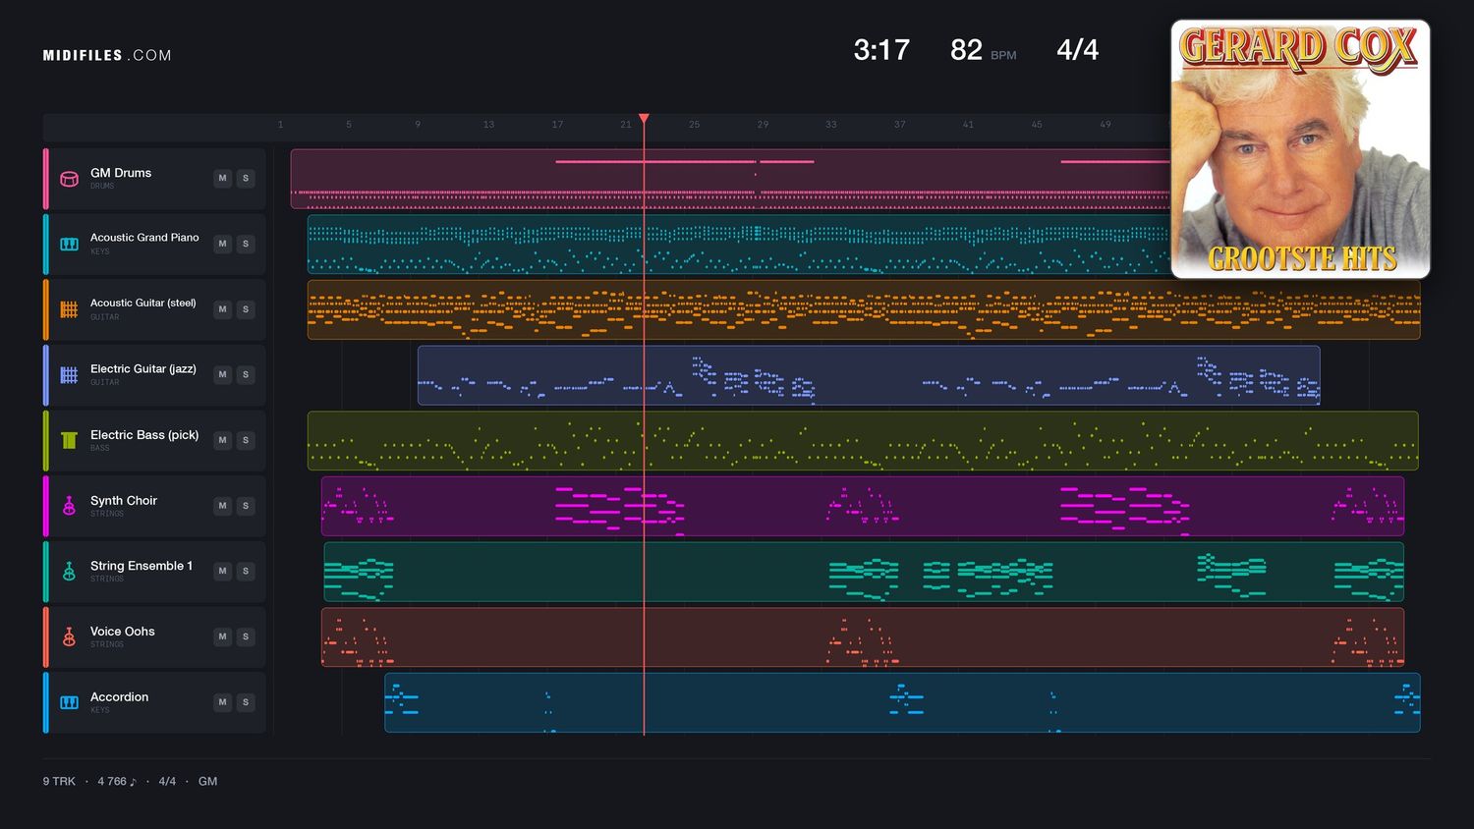Click the String Ensemble 1 MIDI clip

pyautogui.click(x=864, y=572)
